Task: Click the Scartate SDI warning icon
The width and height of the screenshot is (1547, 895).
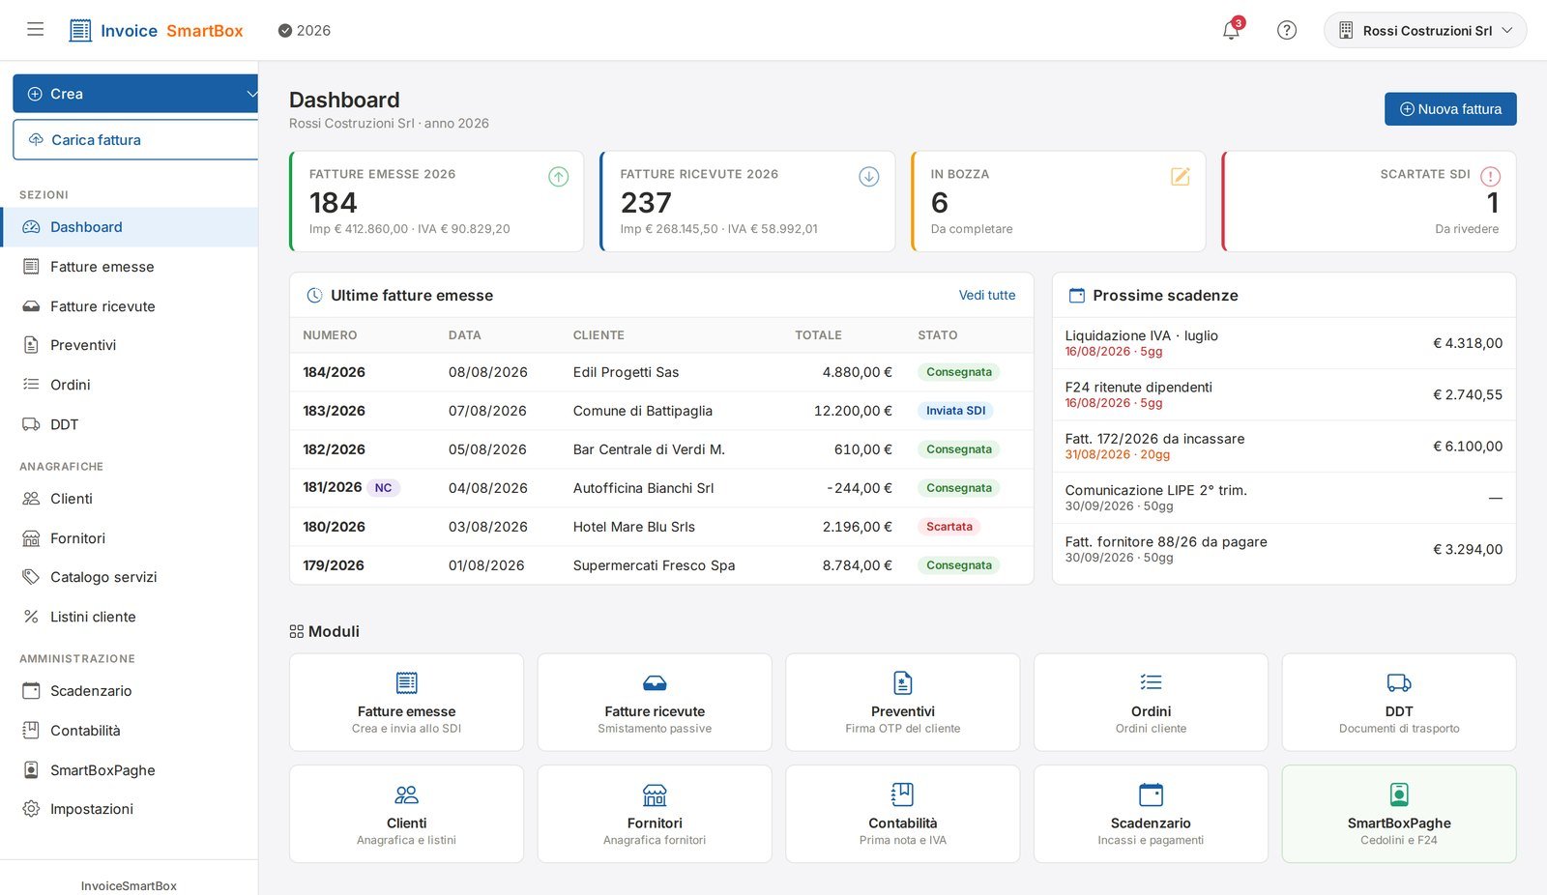Action: click(x=1490, y=176)
